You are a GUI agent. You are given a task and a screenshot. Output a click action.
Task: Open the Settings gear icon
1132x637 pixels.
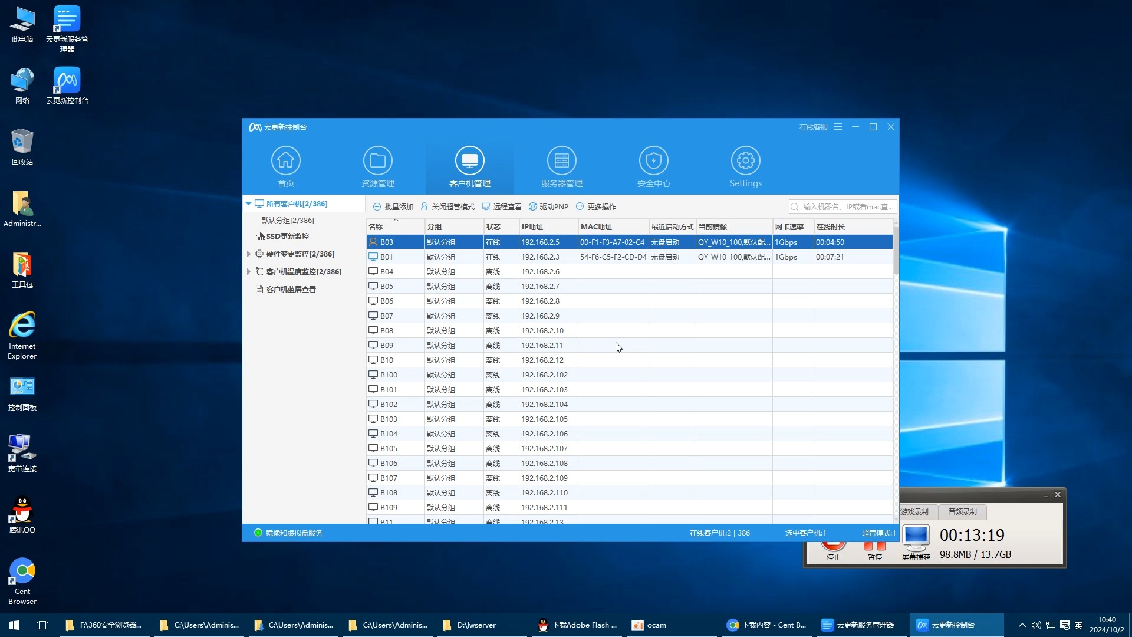pyautogui.click(x=745, y=161)
